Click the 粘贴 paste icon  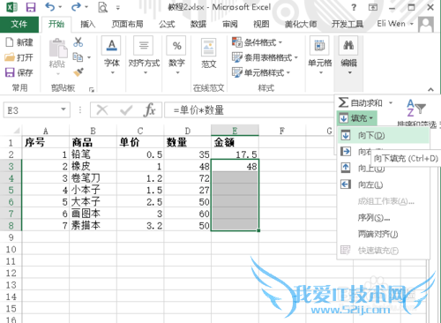coord(57,49)
